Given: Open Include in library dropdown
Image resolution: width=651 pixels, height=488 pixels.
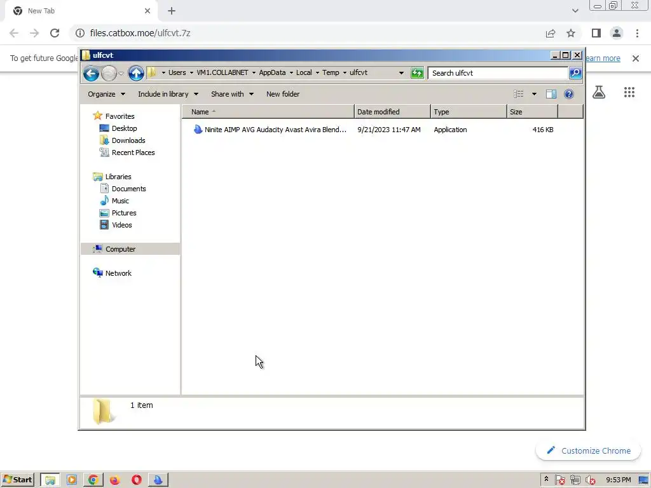Looking at the screenshot, I should pyautogui.click(x=168, y=94).
